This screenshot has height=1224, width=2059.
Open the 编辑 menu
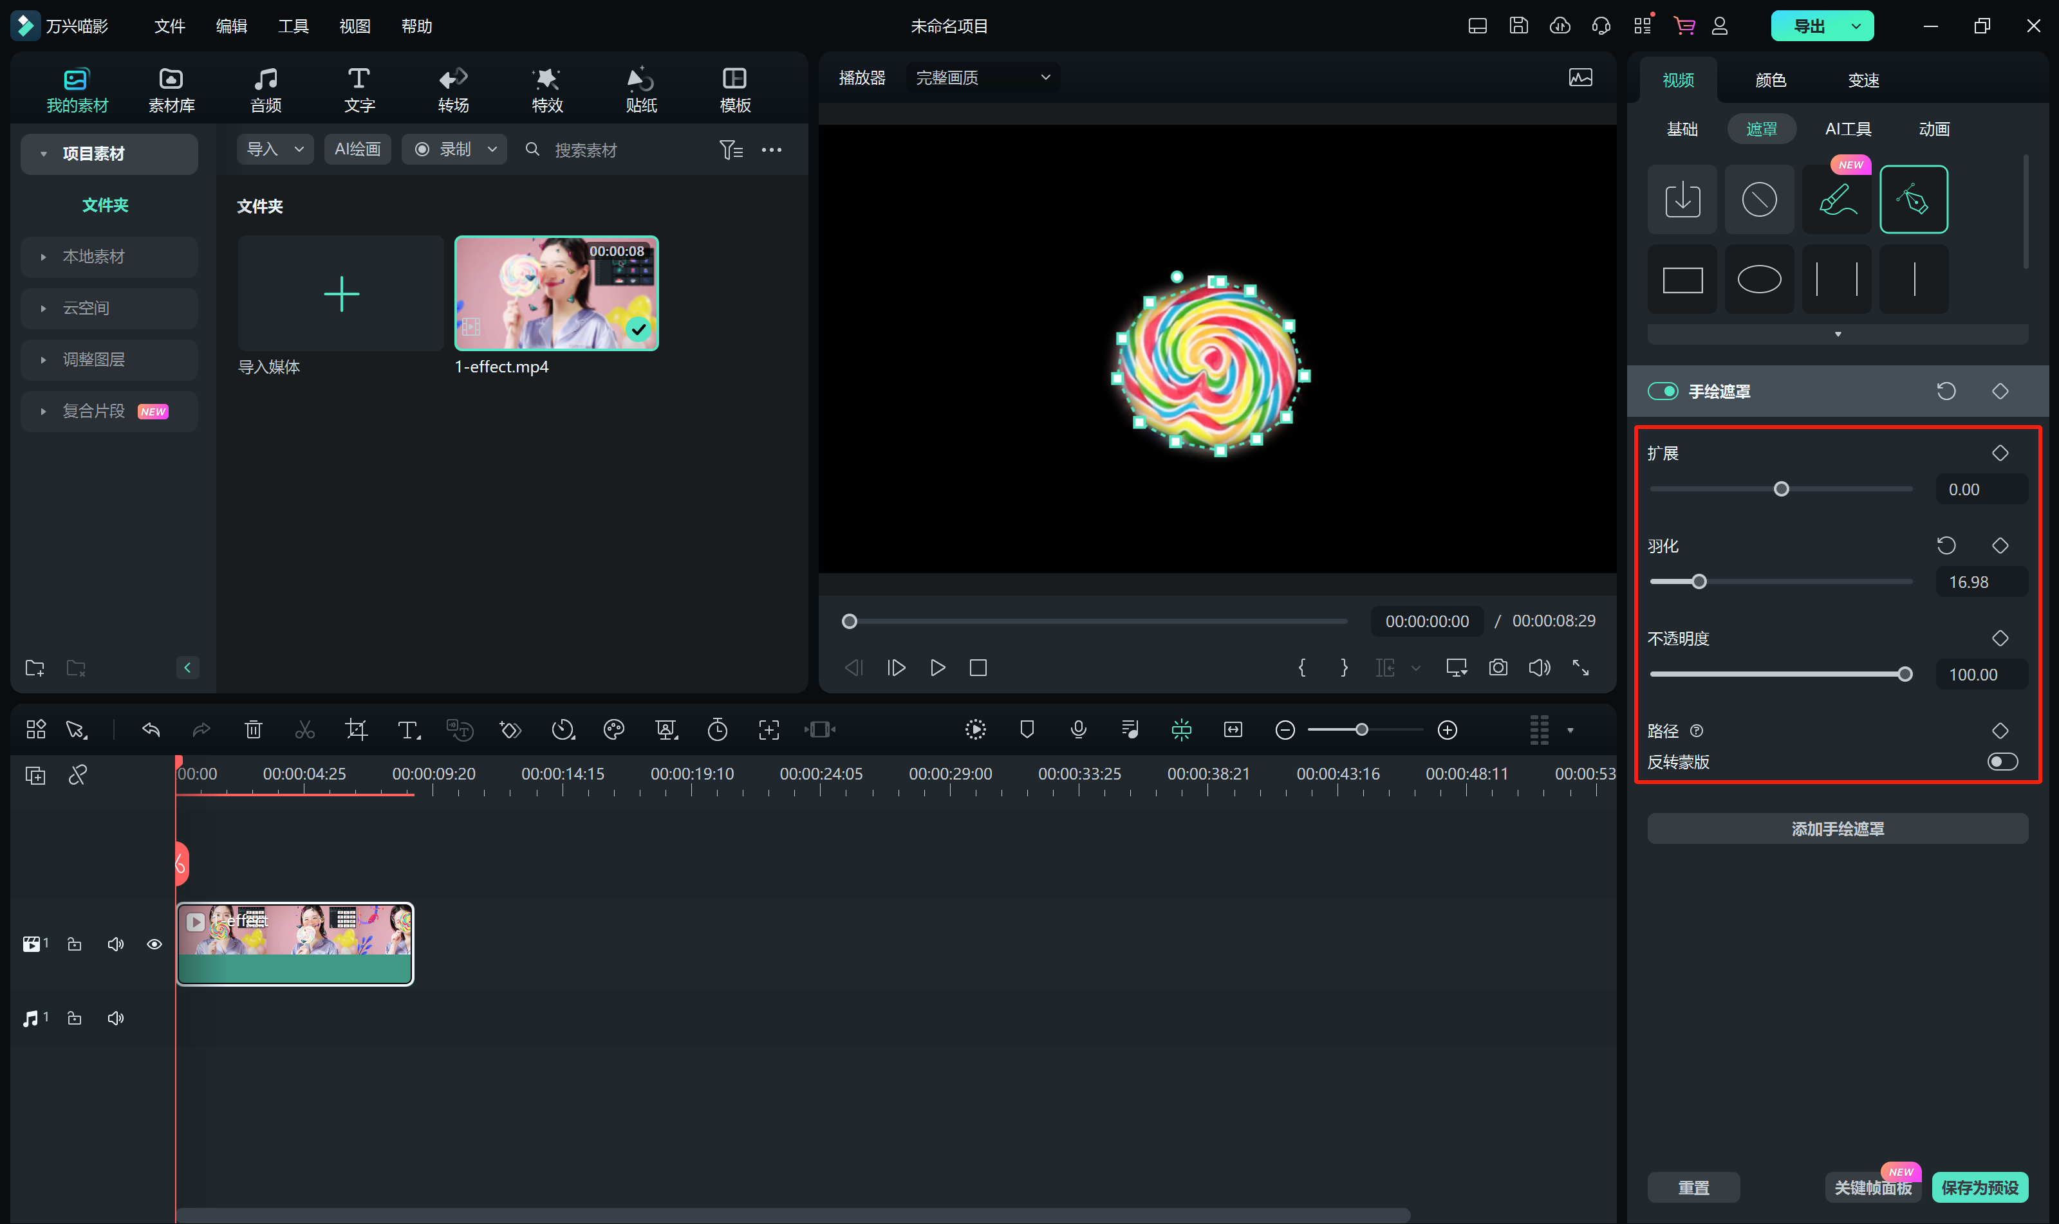point(231,26)
